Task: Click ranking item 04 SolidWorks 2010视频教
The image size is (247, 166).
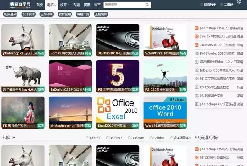Action: click(x=219, y=54)
